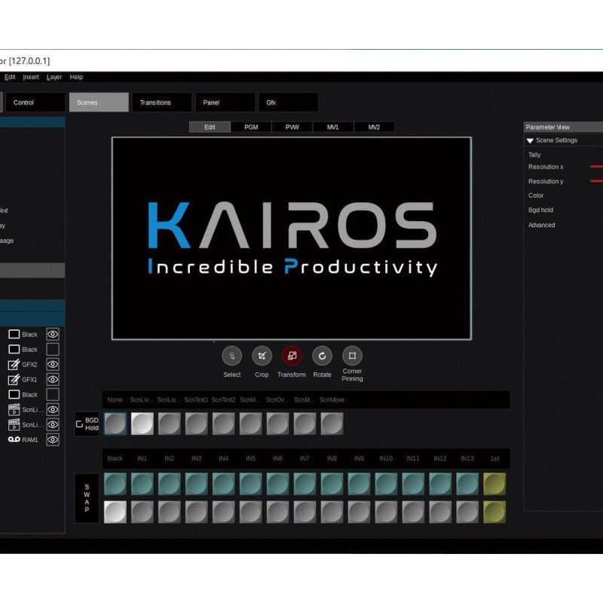603x603 pixels.
Task: Select the Advanced parameter
Action: (x=541, y=225)
